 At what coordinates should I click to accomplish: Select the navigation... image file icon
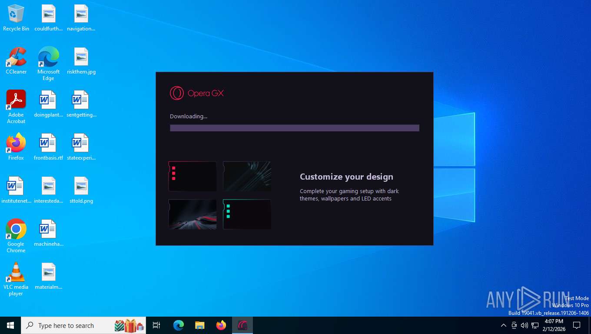click(x=81, y=18)
